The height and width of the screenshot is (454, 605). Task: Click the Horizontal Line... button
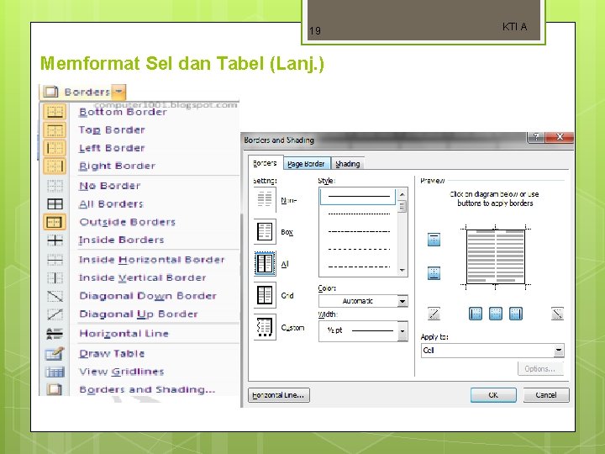[x=278, y=395]
